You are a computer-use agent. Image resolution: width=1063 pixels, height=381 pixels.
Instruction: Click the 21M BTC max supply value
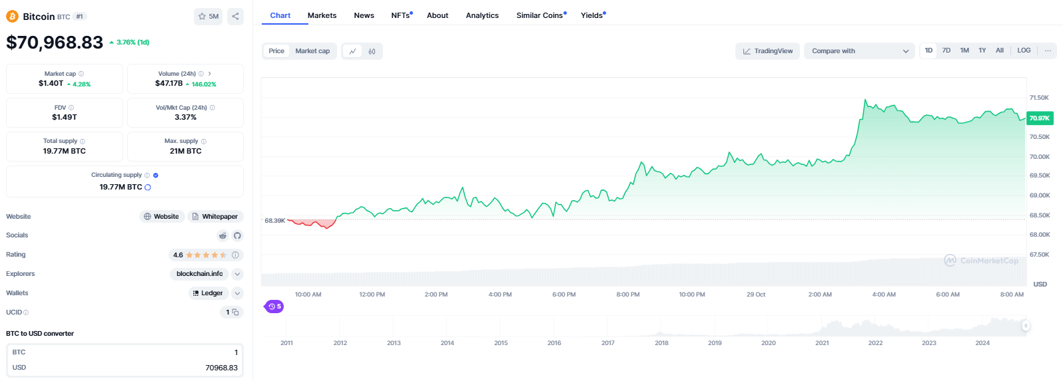click(185, 152)
